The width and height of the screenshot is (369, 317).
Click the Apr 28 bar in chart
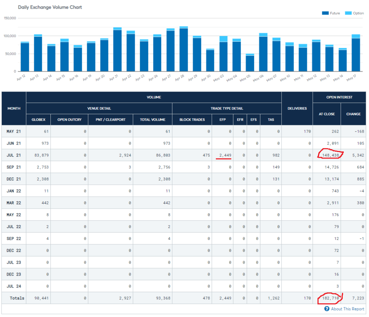pyautogui.click(x=183, y=49)
